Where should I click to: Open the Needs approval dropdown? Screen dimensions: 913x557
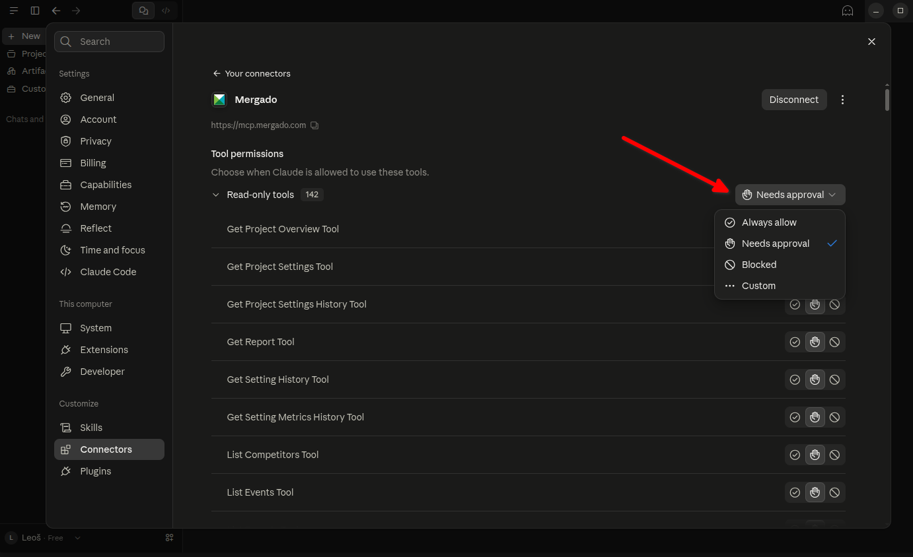[790, 195]
